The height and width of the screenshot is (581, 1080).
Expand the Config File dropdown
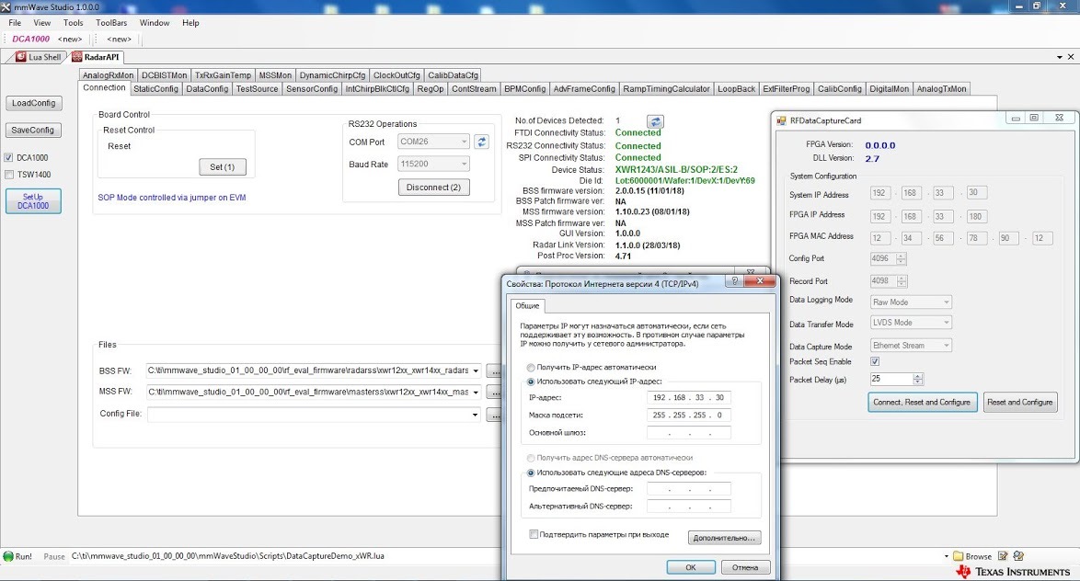tap(476, 415)
